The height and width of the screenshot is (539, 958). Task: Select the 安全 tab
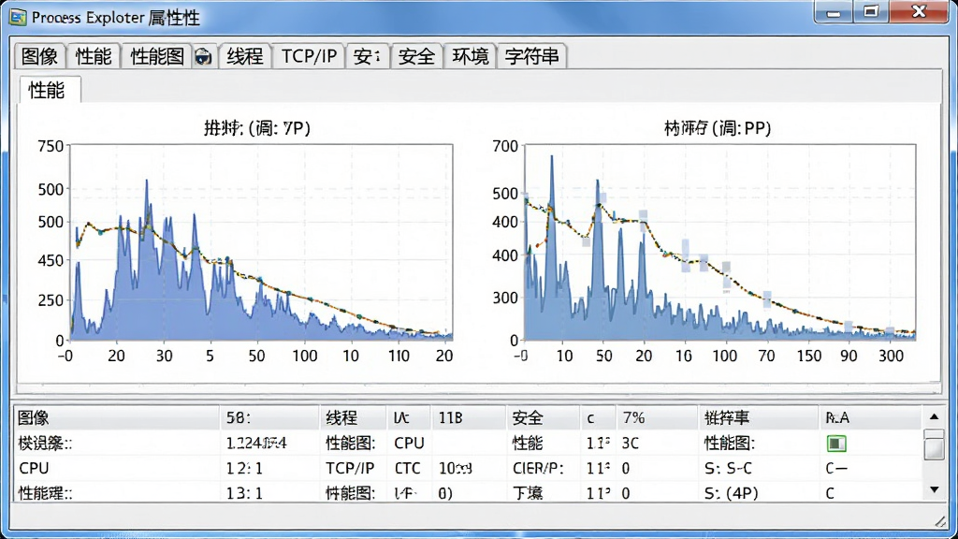tap(416, 56)
